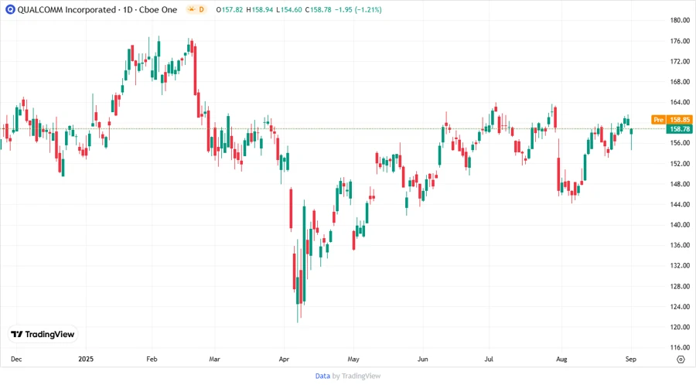Click the Jul time axis label

tap(489, 359)
